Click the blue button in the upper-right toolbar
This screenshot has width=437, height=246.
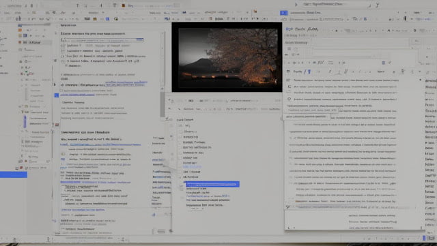coord(284,13)
